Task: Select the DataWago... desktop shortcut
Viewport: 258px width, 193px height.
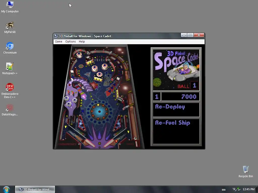Action: (x=10, y=110)
